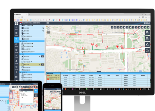Collapse the 分析 section header
155x111 pixels.
click(32, 54)
